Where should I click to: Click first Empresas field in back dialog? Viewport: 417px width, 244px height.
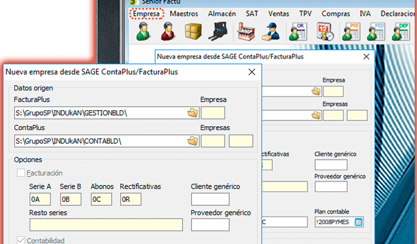333,115
